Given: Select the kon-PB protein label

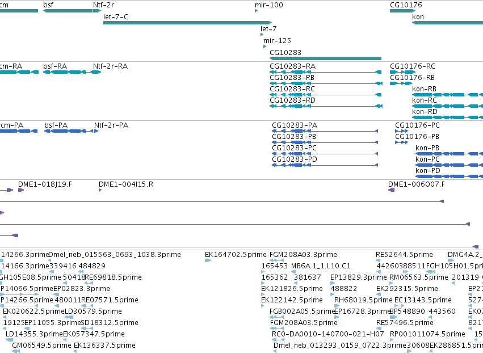Looking at the screenshot, I should pyautogui.click(x=427, y=148).
